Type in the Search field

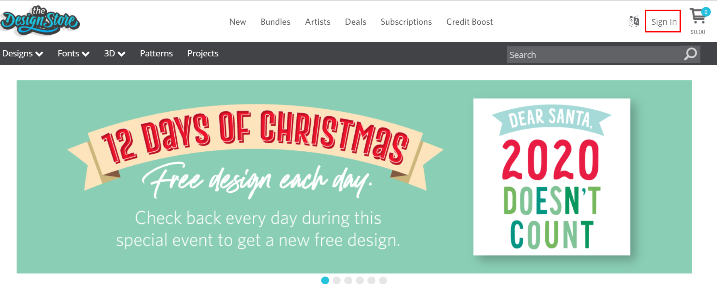coord(594,54)
